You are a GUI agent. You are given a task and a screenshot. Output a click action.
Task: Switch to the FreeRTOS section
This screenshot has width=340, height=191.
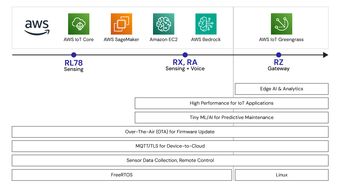coord(121,175)
